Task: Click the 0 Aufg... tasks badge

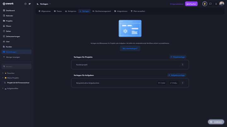Action: point(174,83)
